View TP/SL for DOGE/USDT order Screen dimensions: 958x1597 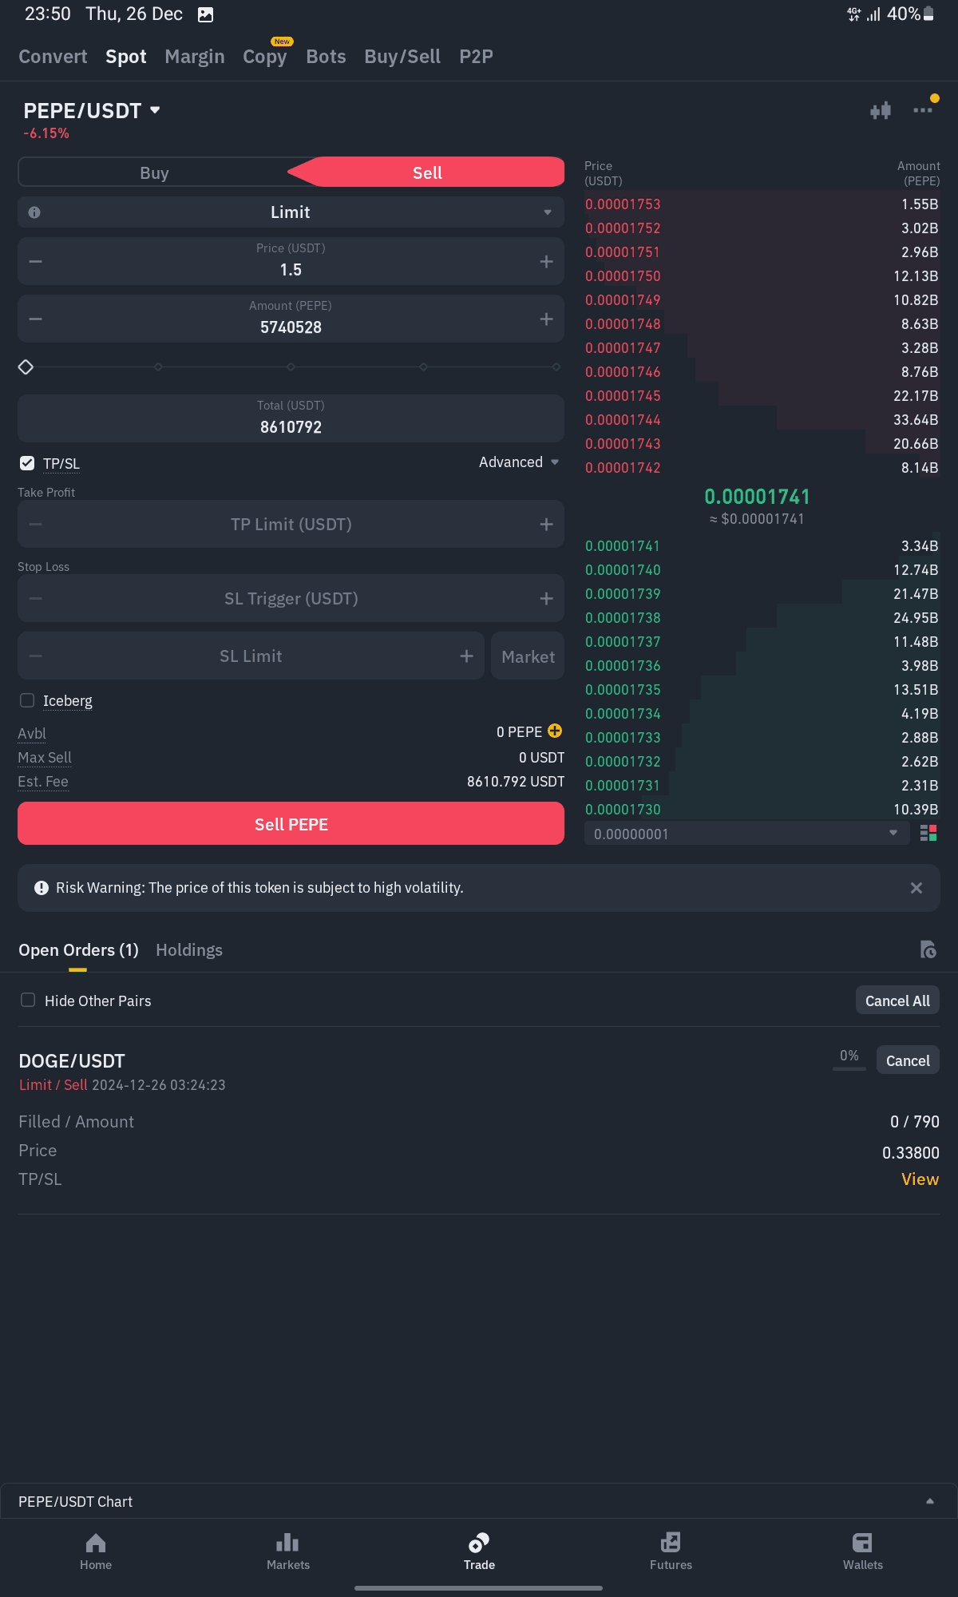pos(920,1179)
